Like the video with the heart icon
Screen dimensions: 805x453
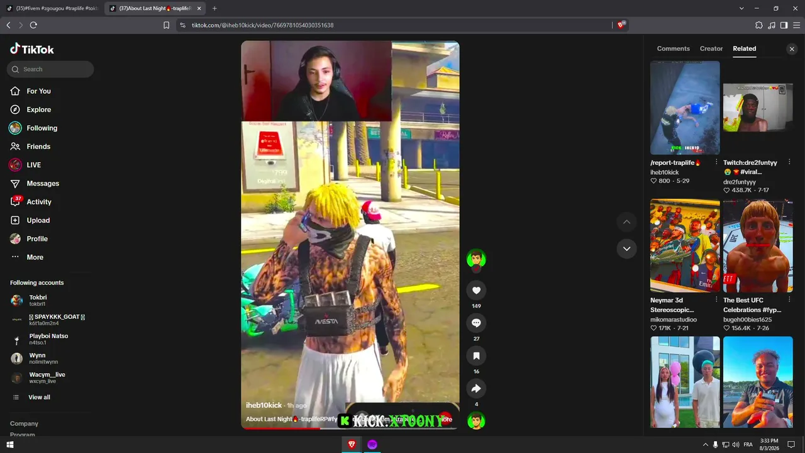click(x=476, y=290)
